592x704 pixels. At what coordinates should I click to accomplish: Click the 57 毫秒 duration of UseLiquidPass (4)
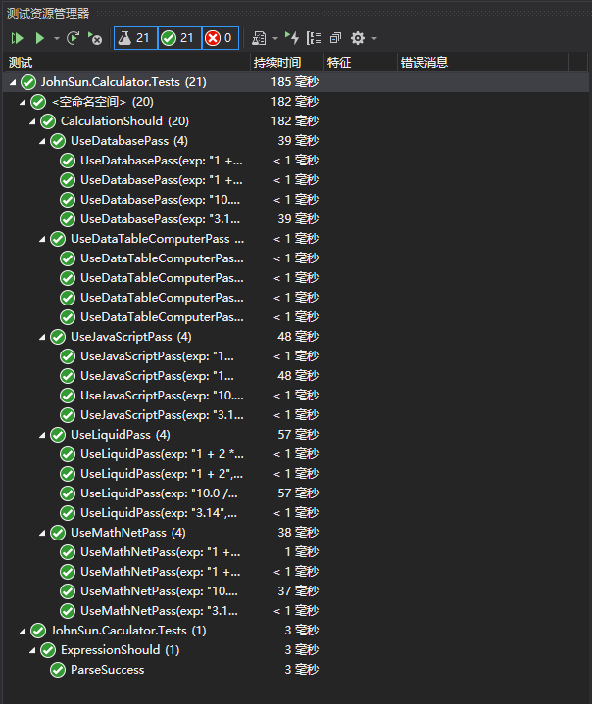point(298,435)
